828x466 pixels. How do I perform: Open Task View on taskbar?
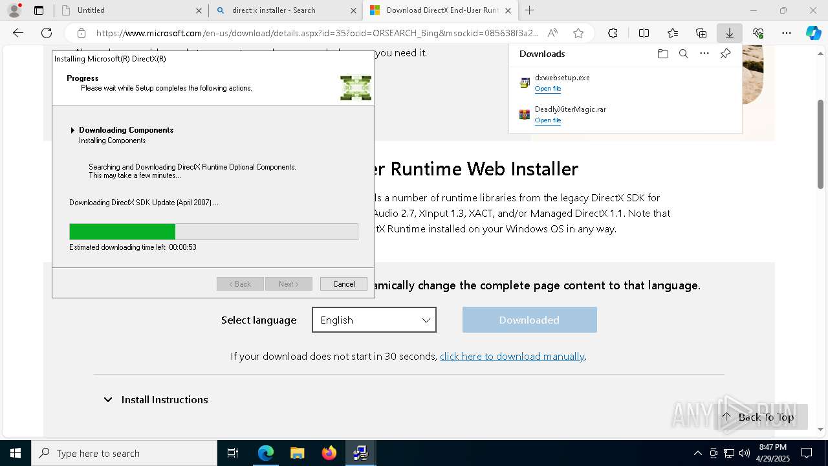click(x=233, y=453)
